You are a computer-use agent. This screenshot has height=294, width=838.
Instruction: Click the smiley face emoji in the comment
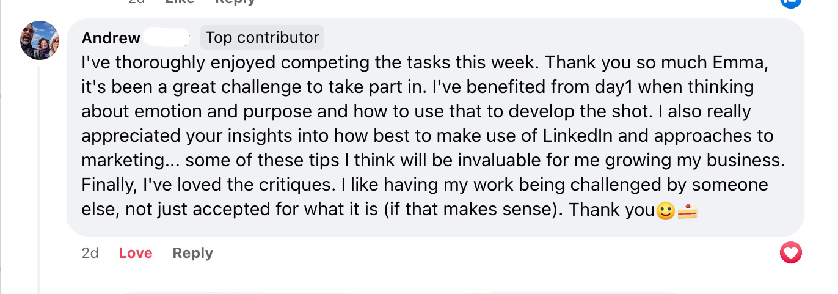pos(665,211)
